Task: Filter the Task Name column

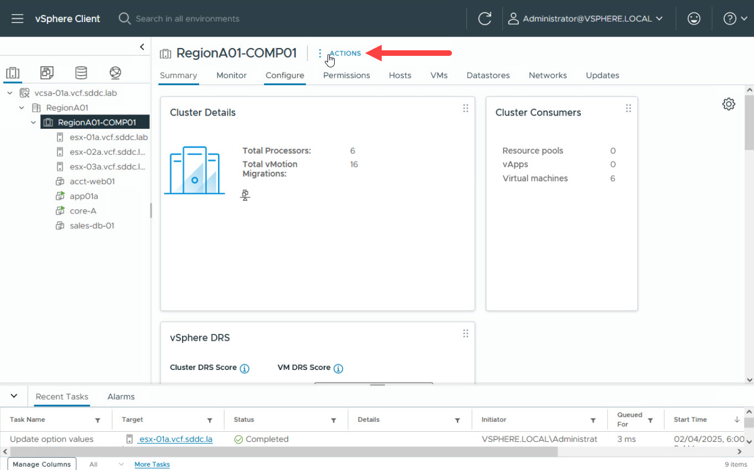Action: click(x=98, y=420)
